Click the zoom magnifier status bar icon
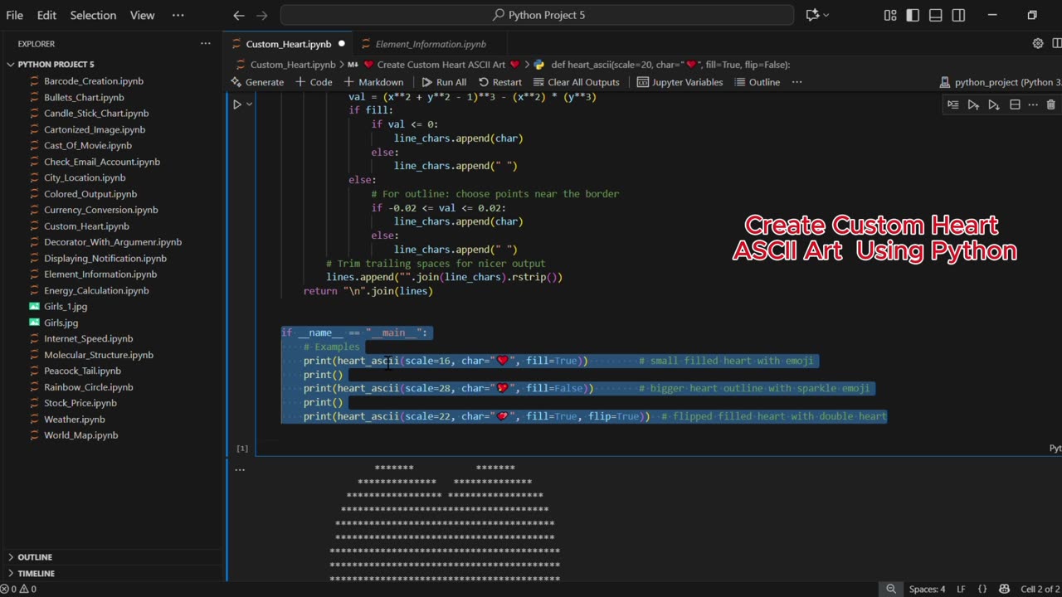The height and width of the screenshot is (597, 1062). [x=891, y=589]
